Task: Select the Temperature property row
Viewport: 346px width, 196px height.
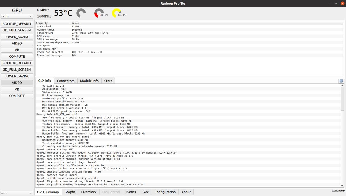Action: coord(189,33)
